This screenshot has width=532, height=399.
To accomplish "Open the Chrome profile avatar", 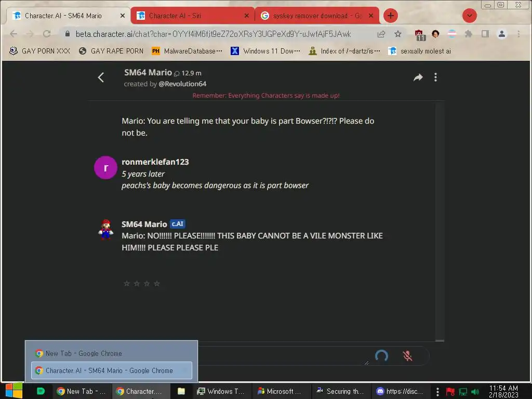I will (x=502, y=34).
